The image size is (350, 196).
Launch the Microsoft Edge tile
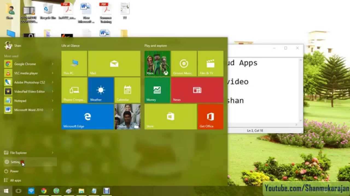click(87, 117)
